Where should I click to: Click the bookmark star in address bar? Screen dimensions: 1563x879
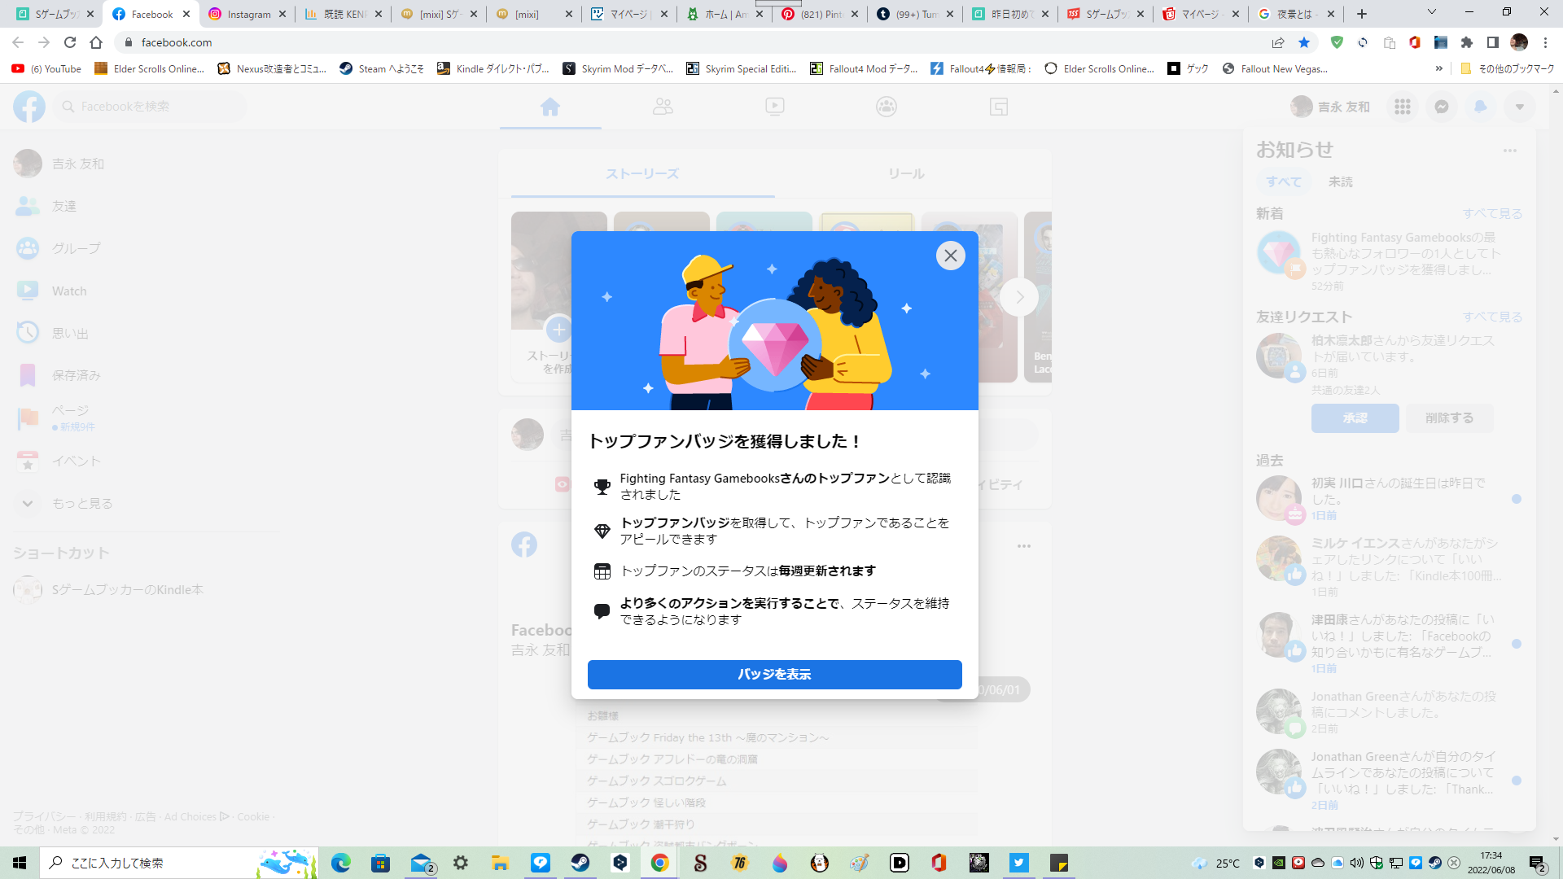pyautogui.click(x=1304, y=42)
